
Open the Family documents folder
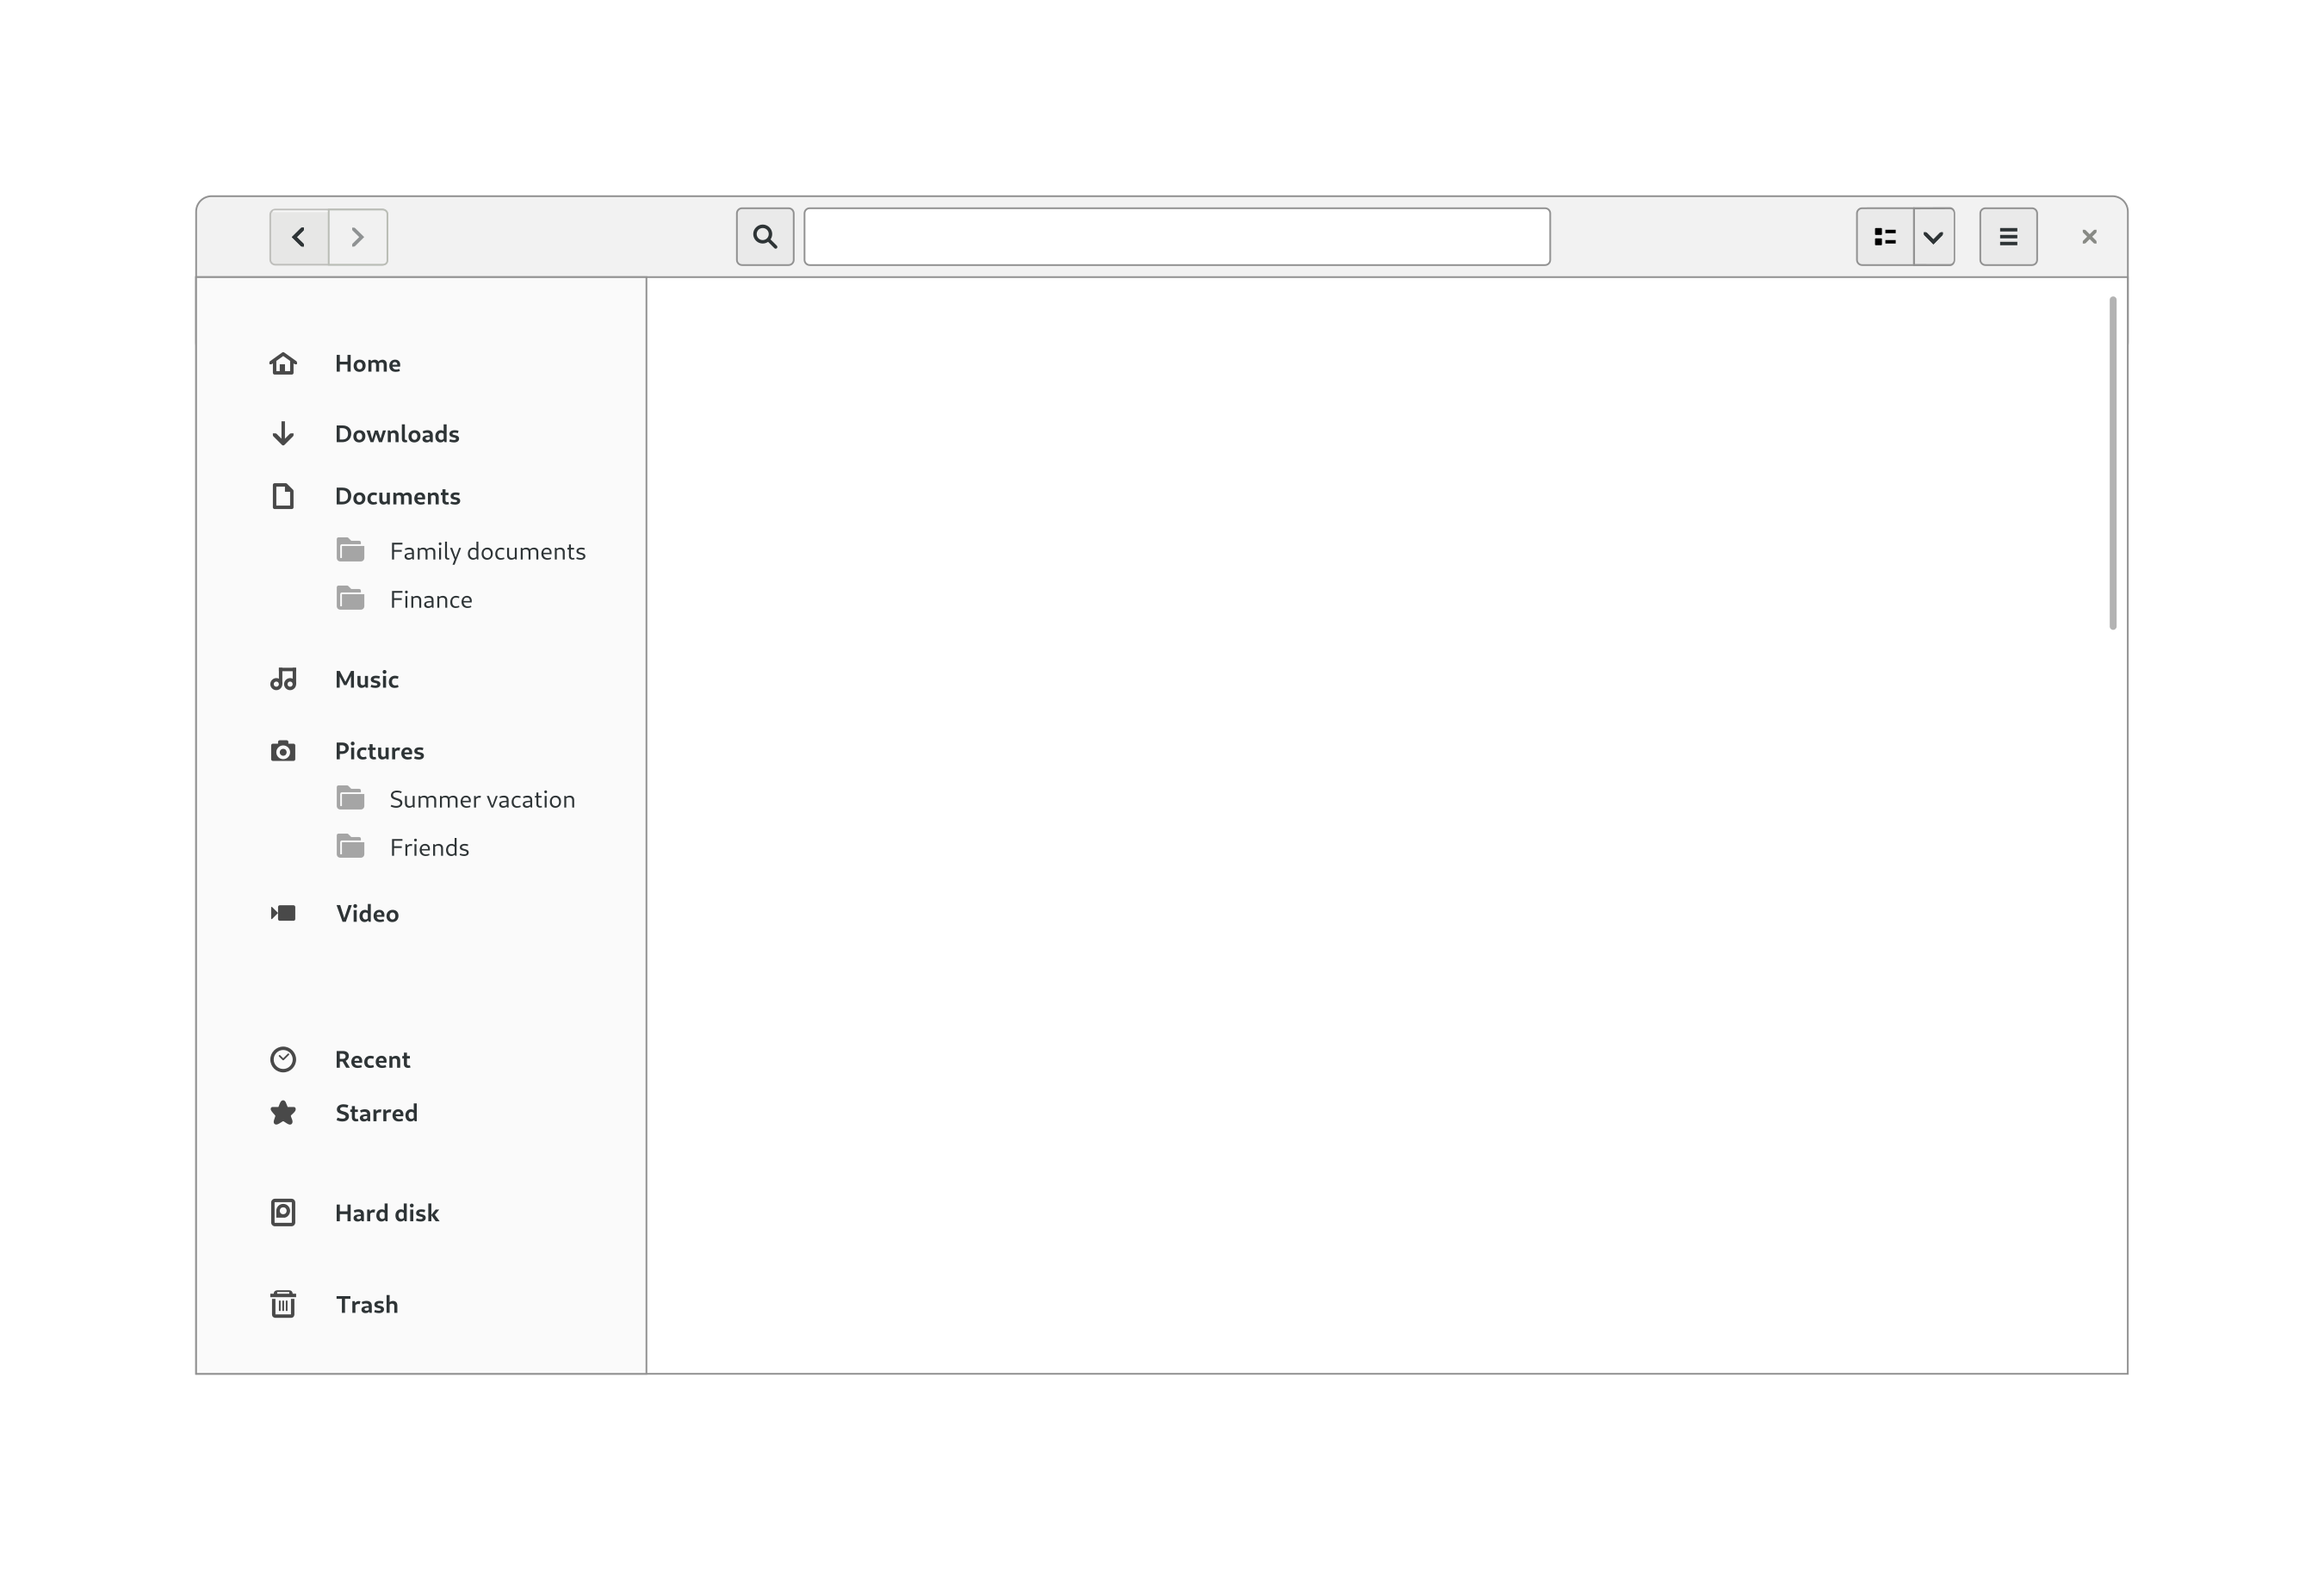[x=487, y=551]
